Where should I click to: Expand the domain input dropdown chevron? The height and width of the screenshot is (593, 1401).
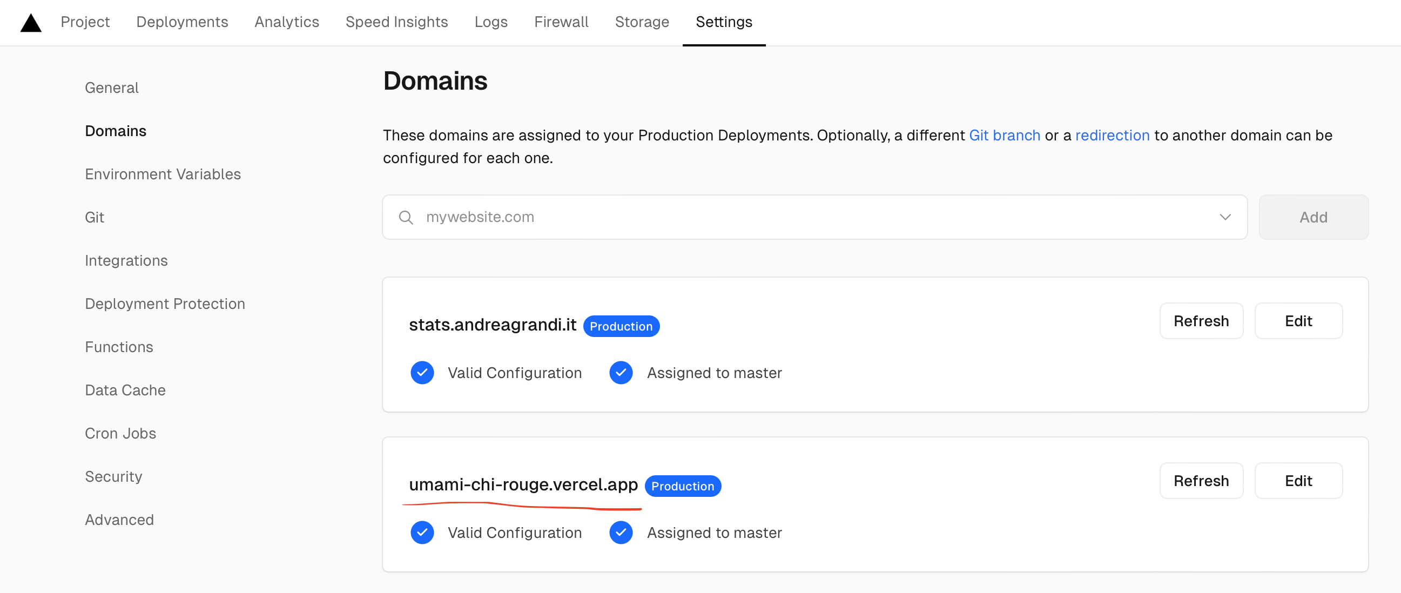1225,218
